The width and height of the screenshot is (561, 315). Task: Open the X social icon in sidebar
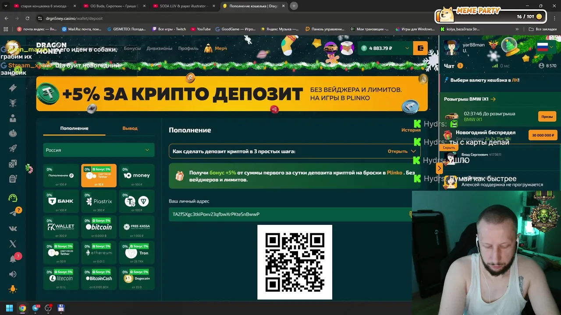tap(13, 244)
